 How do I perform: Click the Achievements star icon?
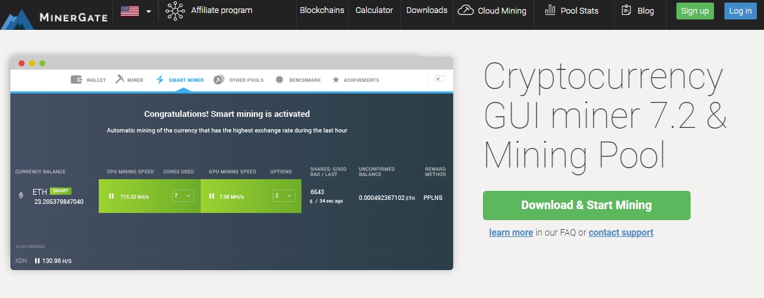(336, 79)
